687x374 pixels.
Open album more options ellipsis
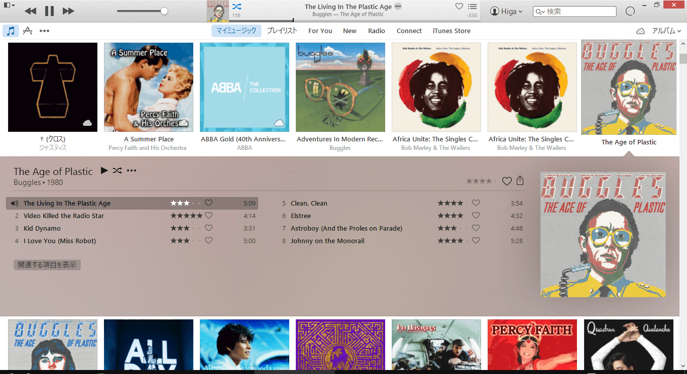tap(132, 170)
